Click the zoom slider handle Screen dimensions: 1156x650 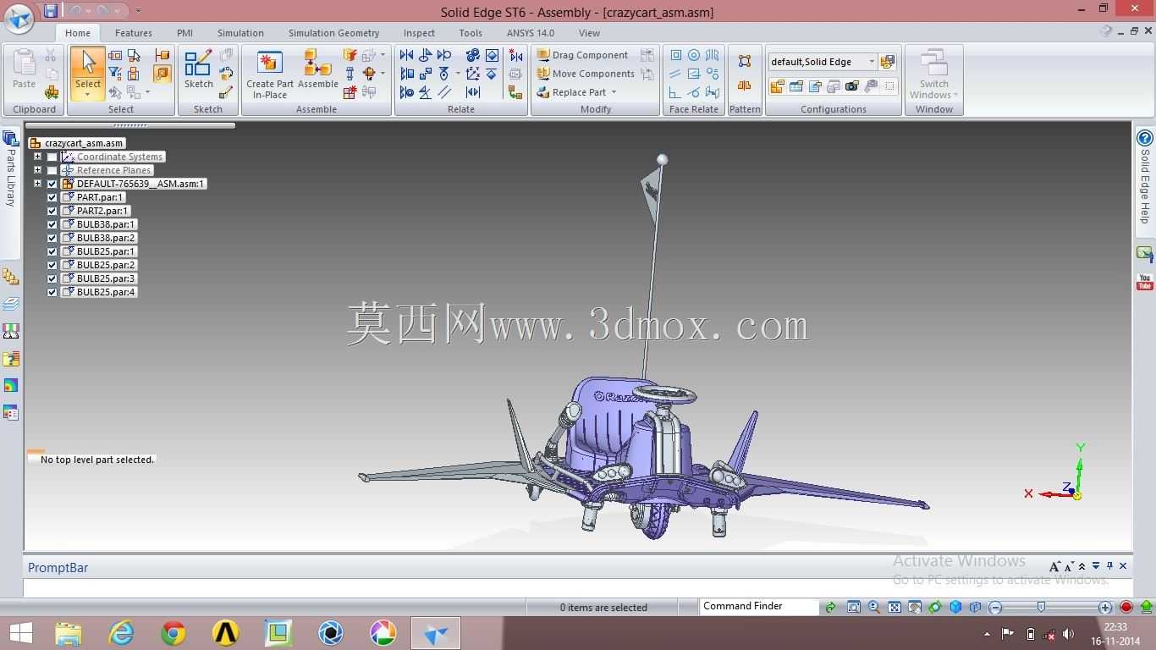pos(1041,607)
